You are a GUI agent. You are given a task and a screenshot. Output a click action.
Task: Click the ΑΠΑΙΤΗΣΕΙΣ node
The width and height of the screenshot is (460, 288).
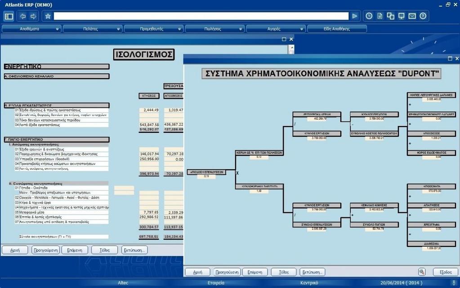pos(432,205)
